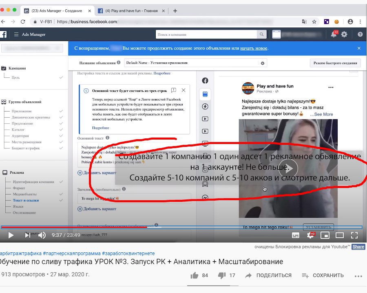Go forward in browser history
This screenshot has height=293, width=367.
13,22
